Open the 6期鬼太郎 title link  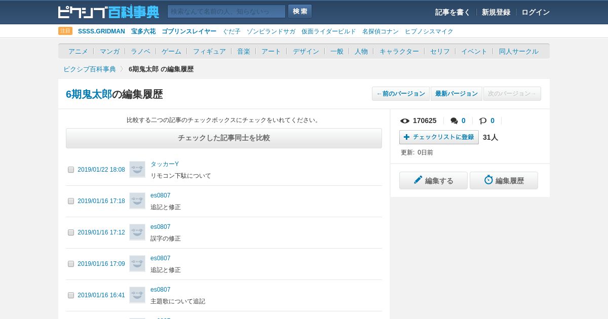89,94
